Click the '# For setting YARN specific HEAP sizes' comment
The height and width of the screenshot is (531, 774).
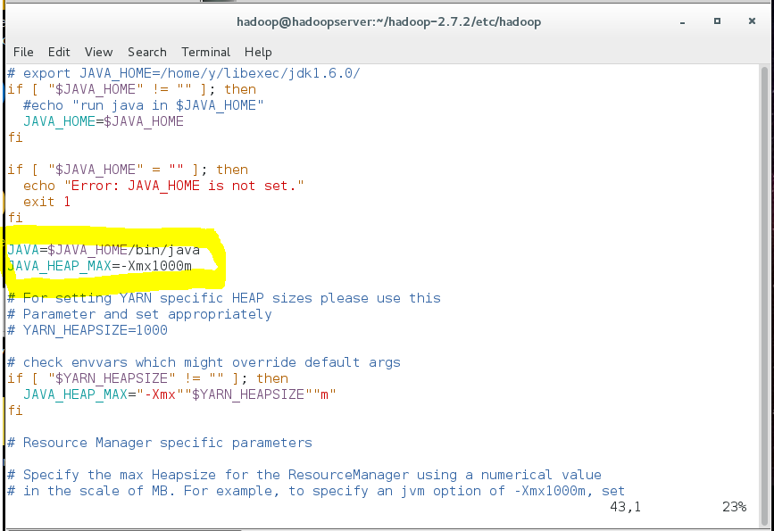223,298
